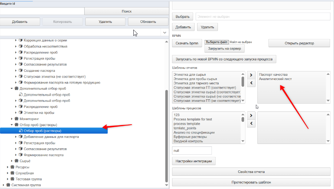Click the left panel Добавить button
The height and width of the screenshot is (189, 334).
(x=20, y=22)
